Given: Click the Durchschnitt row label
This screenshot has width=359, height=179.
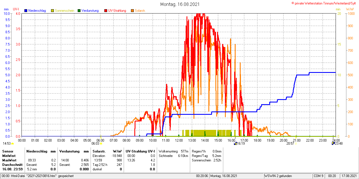Looking at the screenshot, I should click(x=12, y=165).
